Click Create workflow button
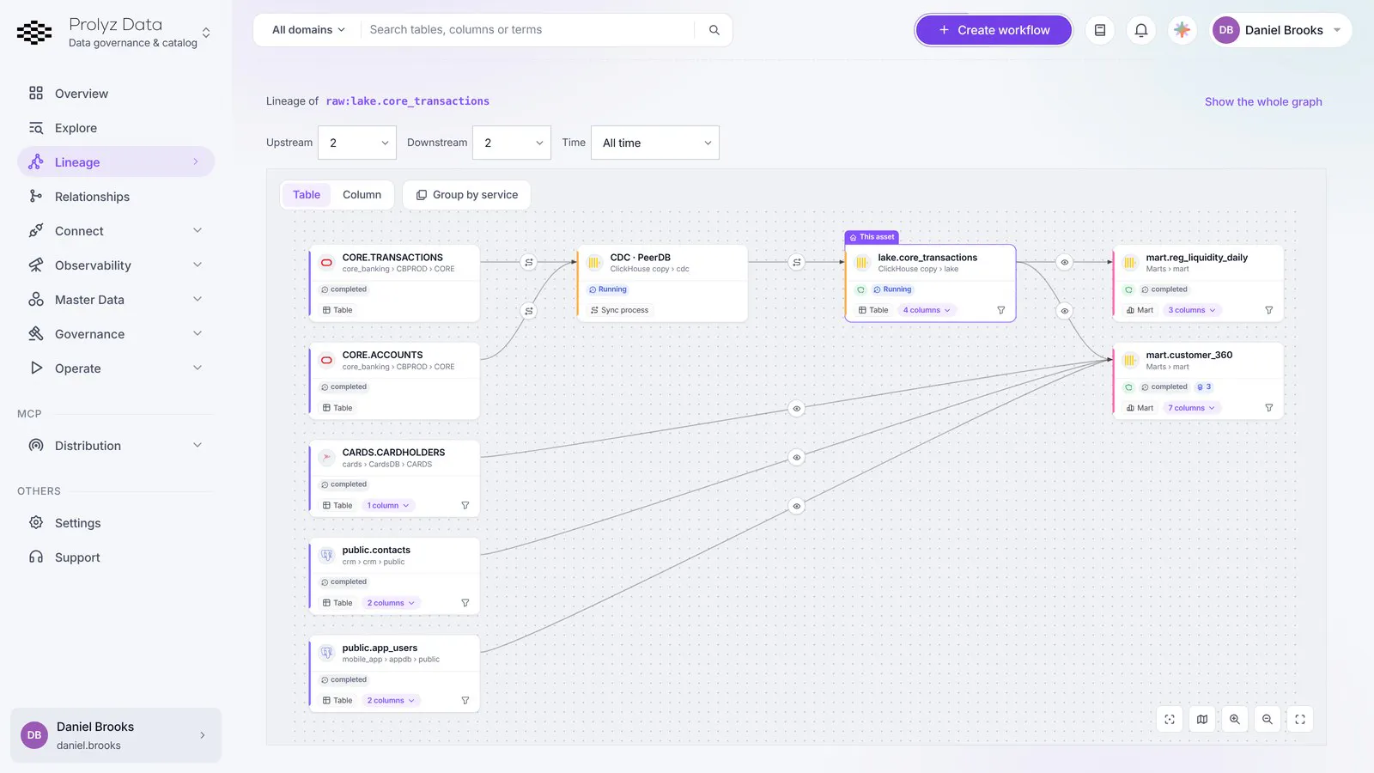The width and height of the screenshot is (1374, 773). (x=994, y=30)
